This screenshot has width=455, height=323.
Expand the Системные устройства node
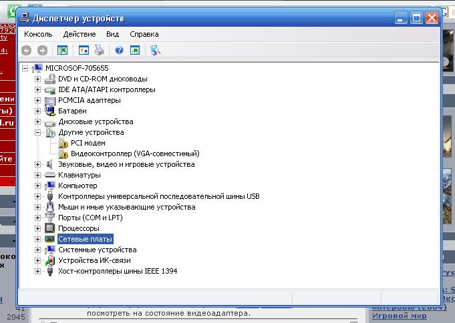[37, 250]
